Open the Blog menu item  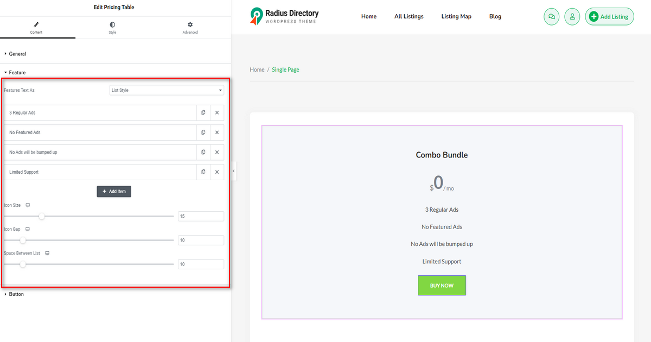click(x=495, y=16)
